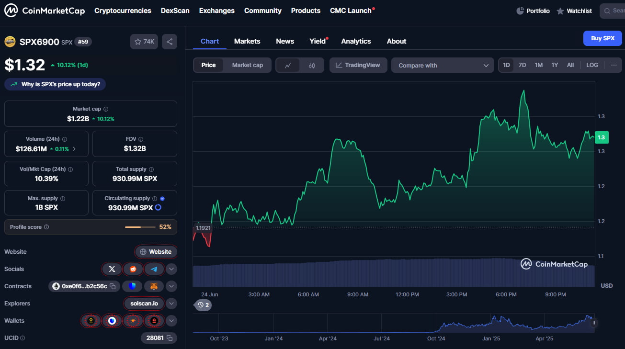Open the Binance wallet icon in Wallets row
This screenshot has height=349, width=625.
pos(91,321)
